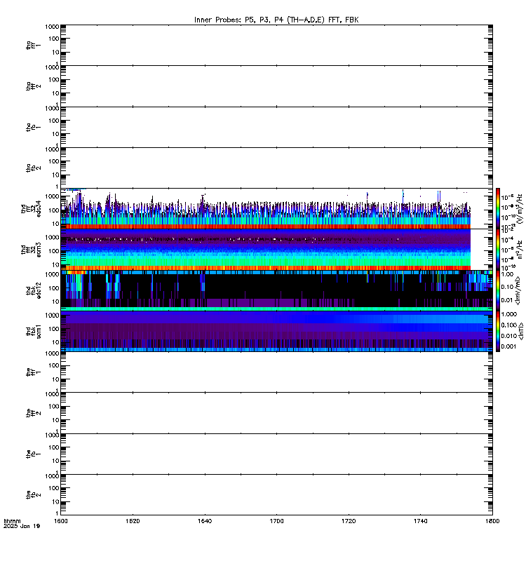526x561 pixels.
Task: Click the '1640' time axis label
Action: click(x=205, y=521)
